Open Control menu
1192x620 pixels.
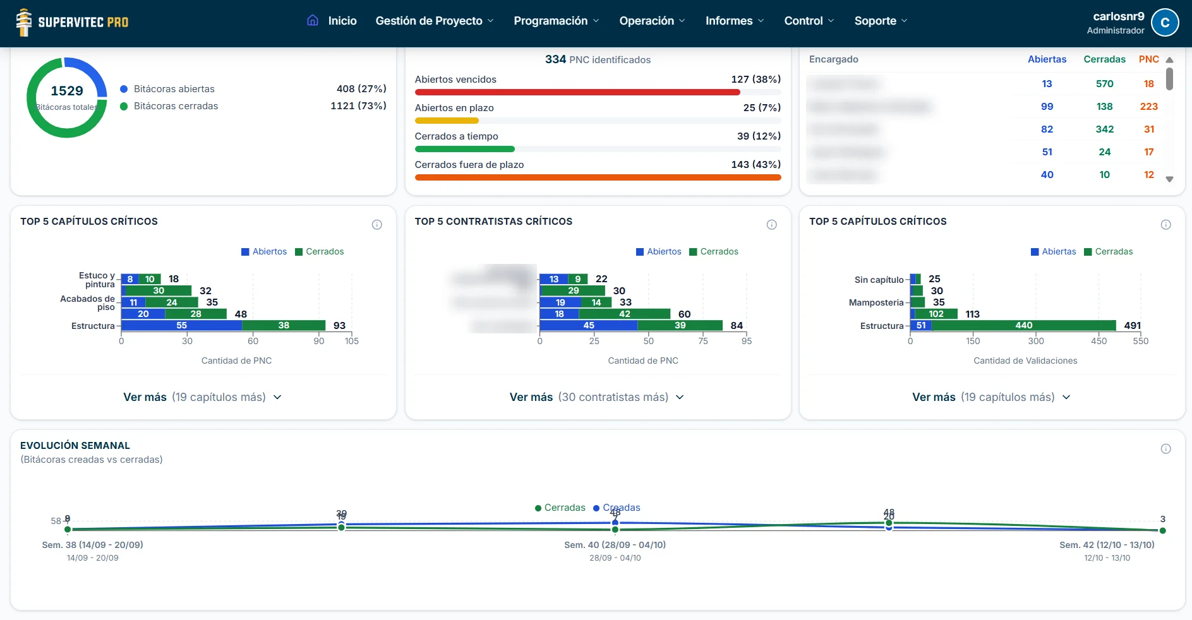pos(809,21)
